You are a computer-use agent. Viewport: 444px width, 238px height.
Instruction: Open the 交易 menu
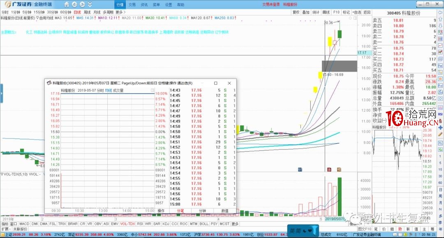132,5
